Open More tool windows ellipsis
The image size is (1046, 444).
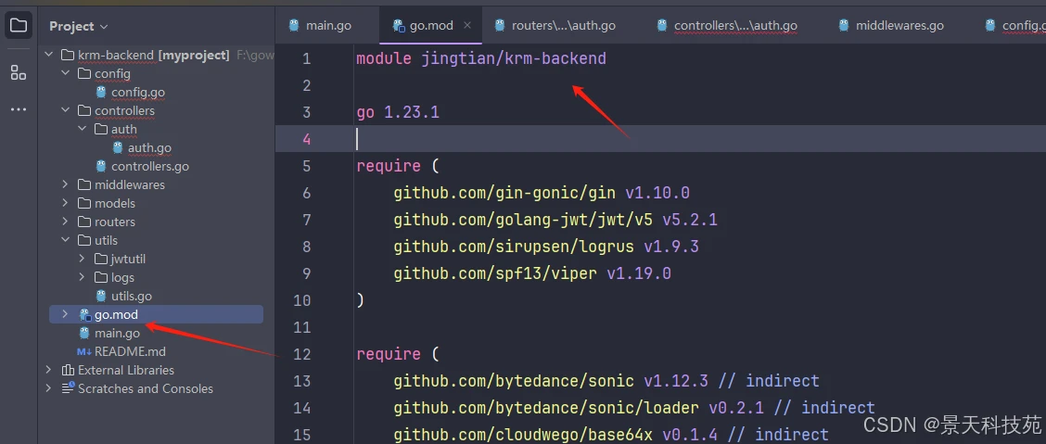click(x=19, y=109)
